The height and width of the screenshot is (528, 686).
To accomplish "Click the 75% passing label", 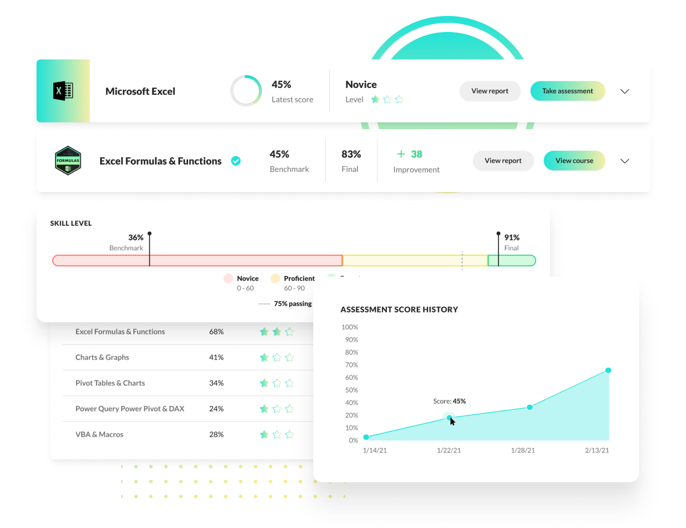I will point(293,304).
